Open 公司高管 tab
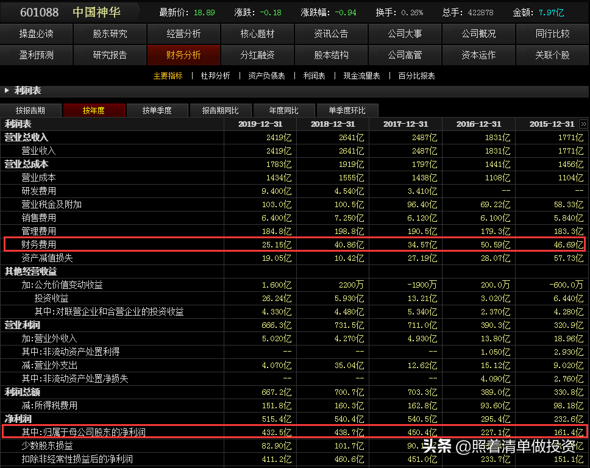590x468 pixels. 405,55
